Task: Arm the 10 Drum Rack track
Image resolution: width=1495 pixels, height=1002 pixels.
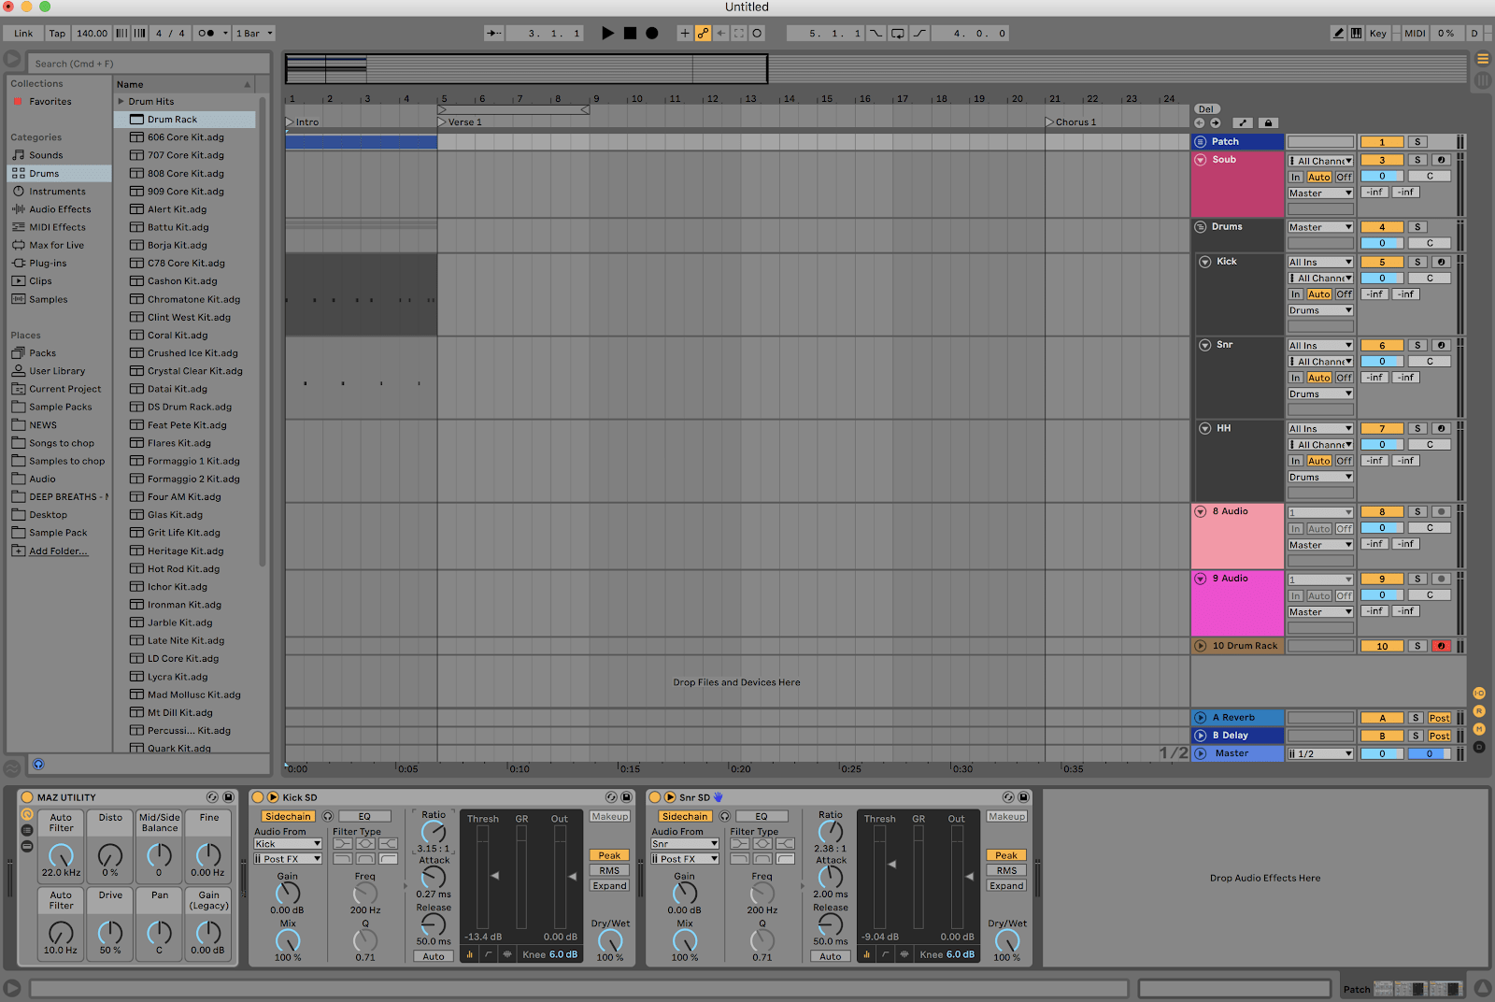Action: [x=1441, y=645]
